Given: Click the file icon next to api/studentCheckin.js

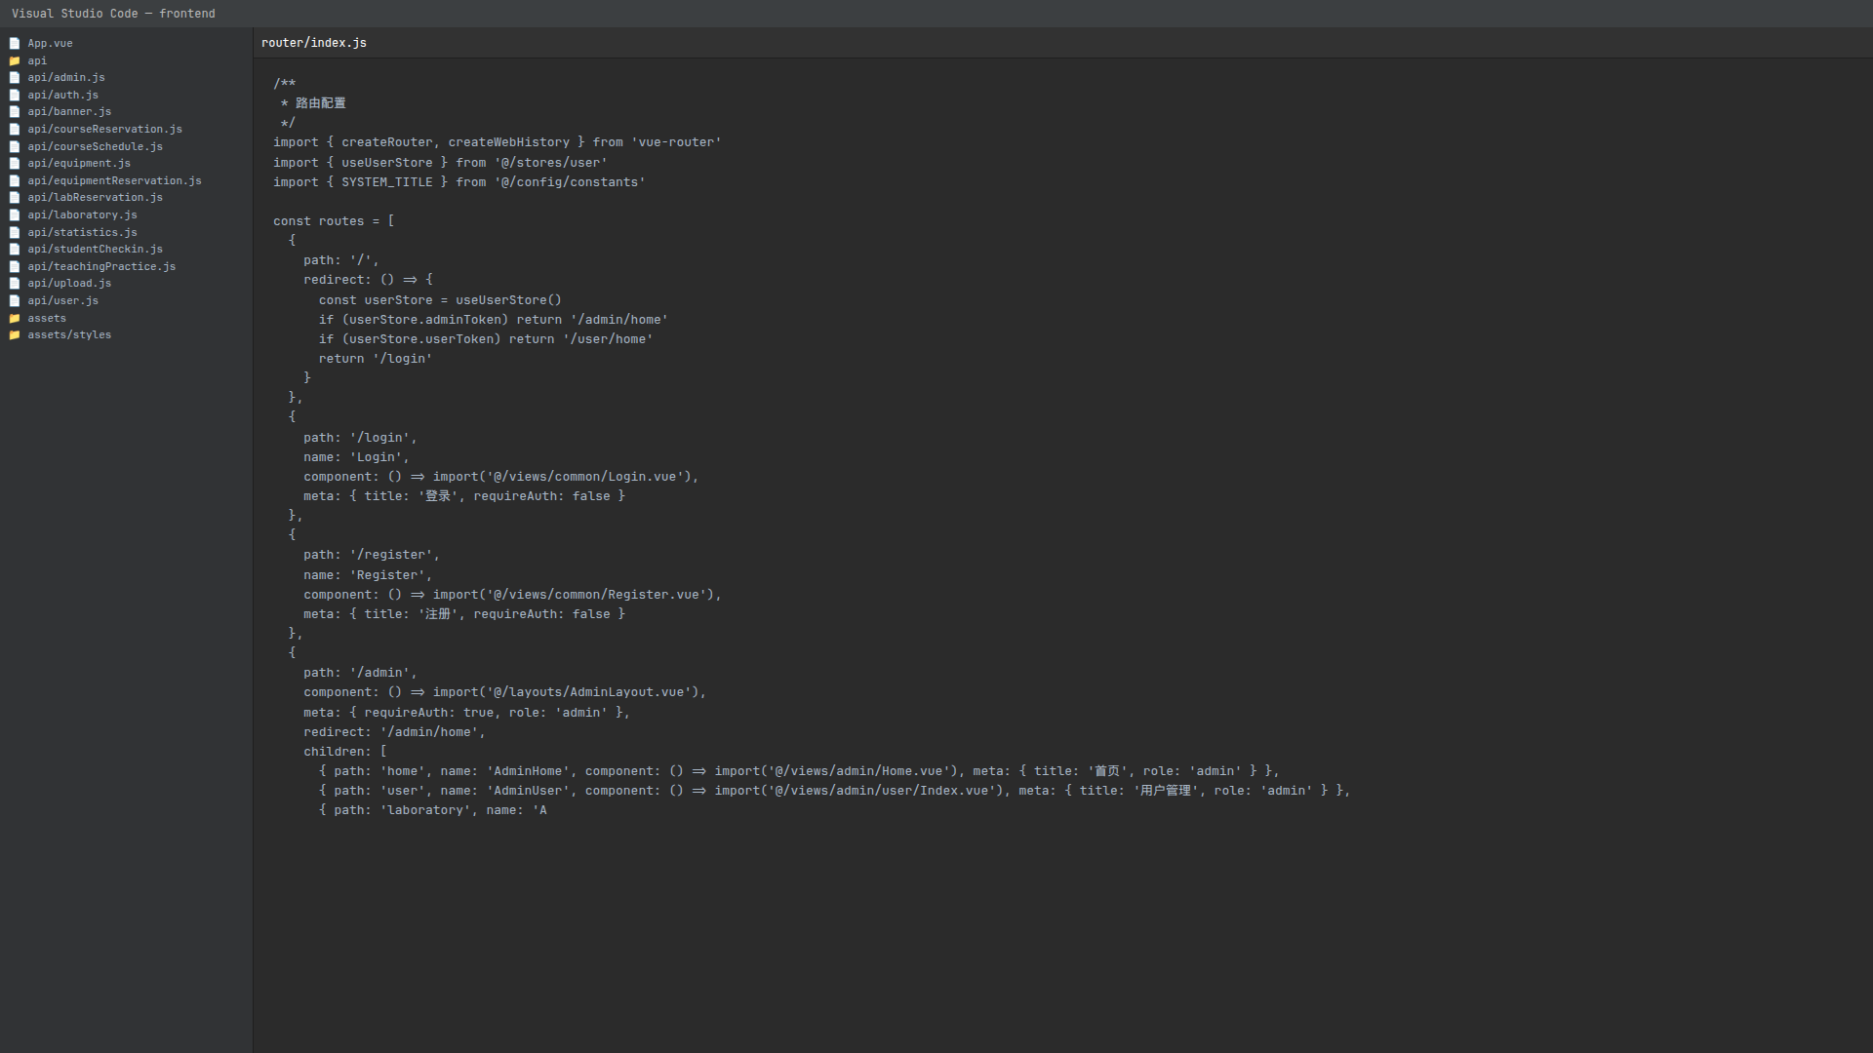Looking at the screenshot, I should (x=15, y=250).
